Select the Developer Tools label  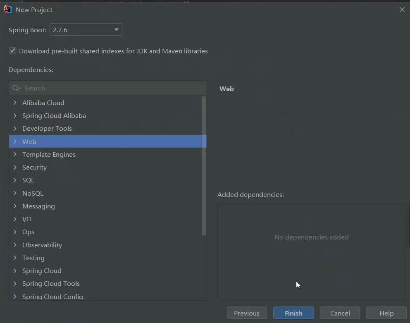[47, 129]
